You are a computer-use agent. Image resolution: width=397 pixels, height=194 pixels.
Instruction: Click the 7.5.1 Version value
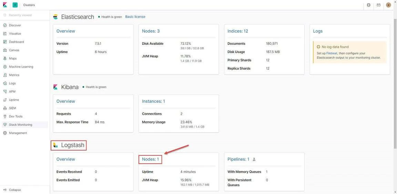(x=98, y=43)
